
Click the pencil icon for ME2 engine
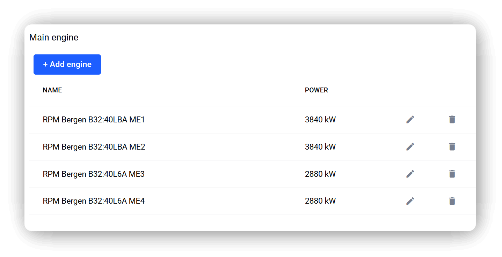[410, 147]
